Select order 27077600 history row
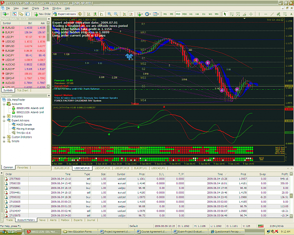Viewport: 294px width, 235px height. (147, 179)
